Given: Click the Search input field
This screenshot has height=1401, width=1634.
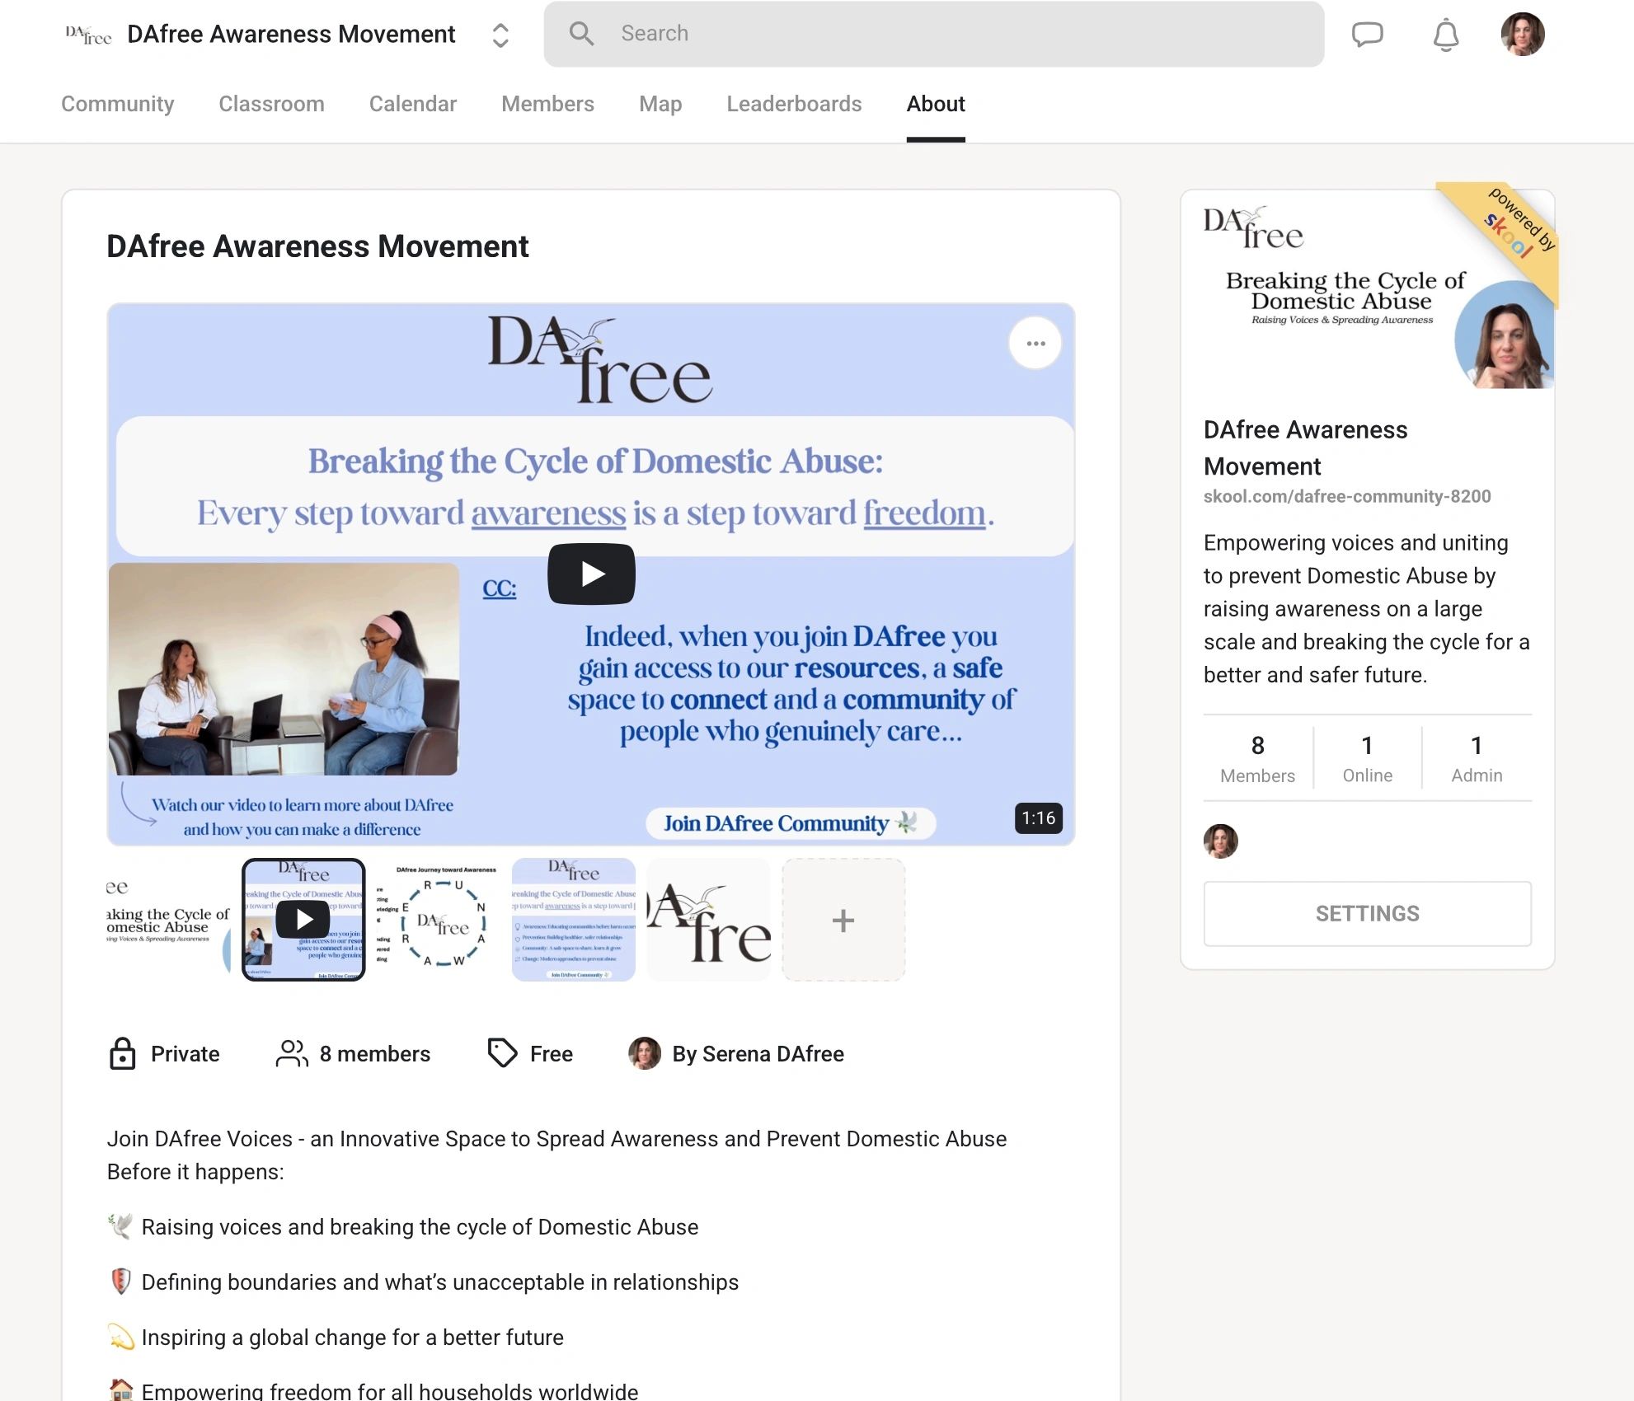Looking at the screenshot, I should tap(934, 34).
